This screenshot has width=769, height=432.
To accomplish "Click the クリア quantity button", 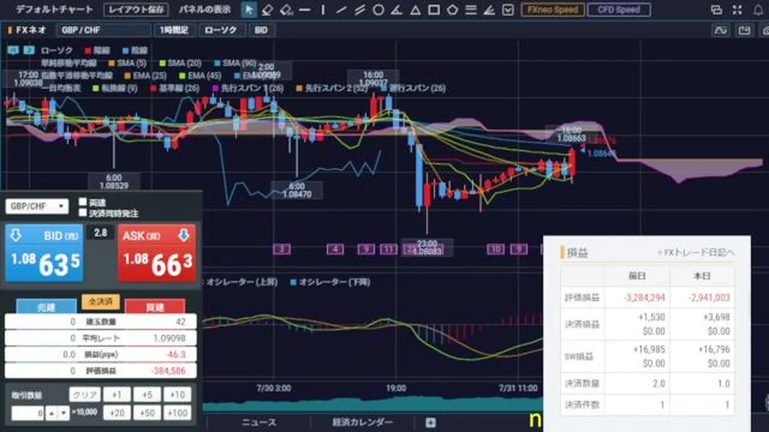I will pyautogui.click(x=85, y=395).
